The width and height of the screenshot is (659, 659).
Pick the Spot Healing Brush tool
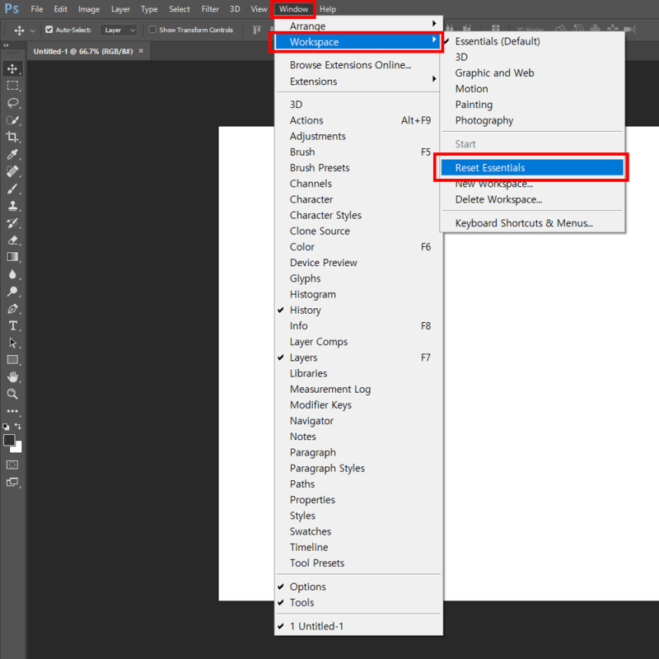pyautogui.click(x=12, y=171)
